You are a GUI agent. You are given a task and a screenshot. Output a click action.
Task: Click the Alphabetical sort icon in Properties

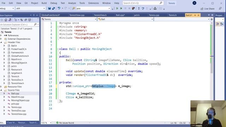point(222,24)
